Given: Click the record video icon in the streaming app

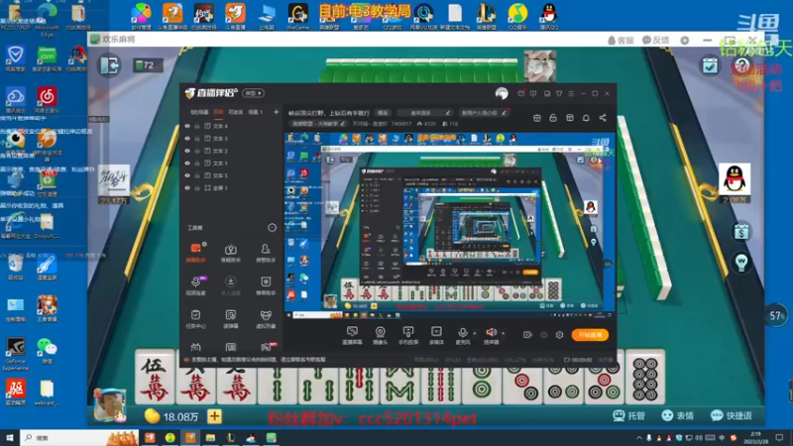Looking at the screenshot, I should pos(527,335).
